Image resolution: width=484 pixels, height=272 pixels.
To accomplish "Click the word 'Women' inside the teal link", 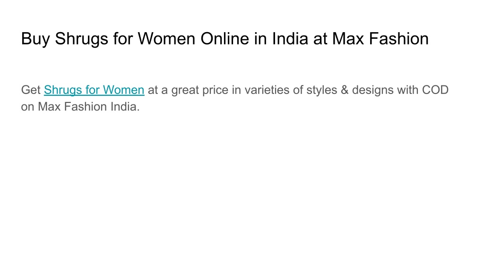I will point(123,90).
